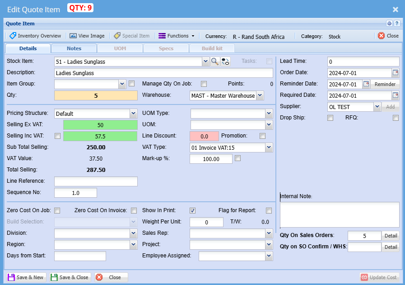Click the settings gear icon in panel header
This screenshot has width=405, height=285.
[x=389, y=24]
